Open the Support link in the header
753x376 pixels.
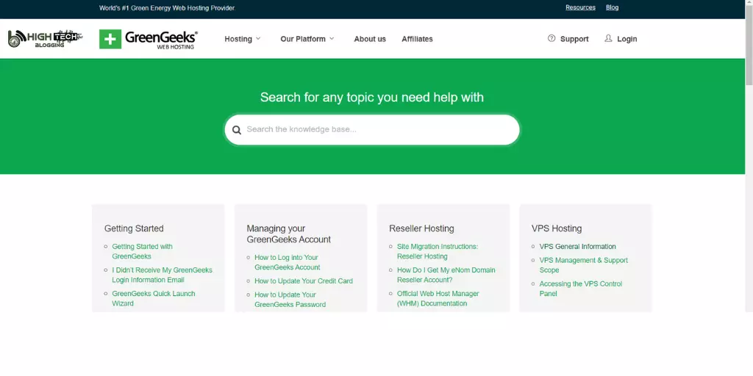point(574,39)
